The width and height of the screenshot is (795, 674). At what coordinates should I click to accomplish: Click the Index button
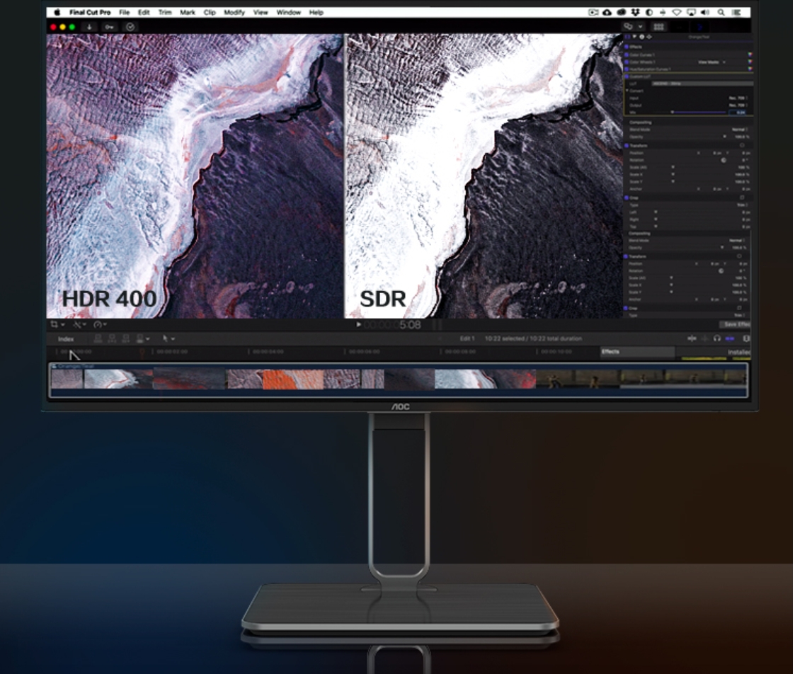click(x=66, y=339)
